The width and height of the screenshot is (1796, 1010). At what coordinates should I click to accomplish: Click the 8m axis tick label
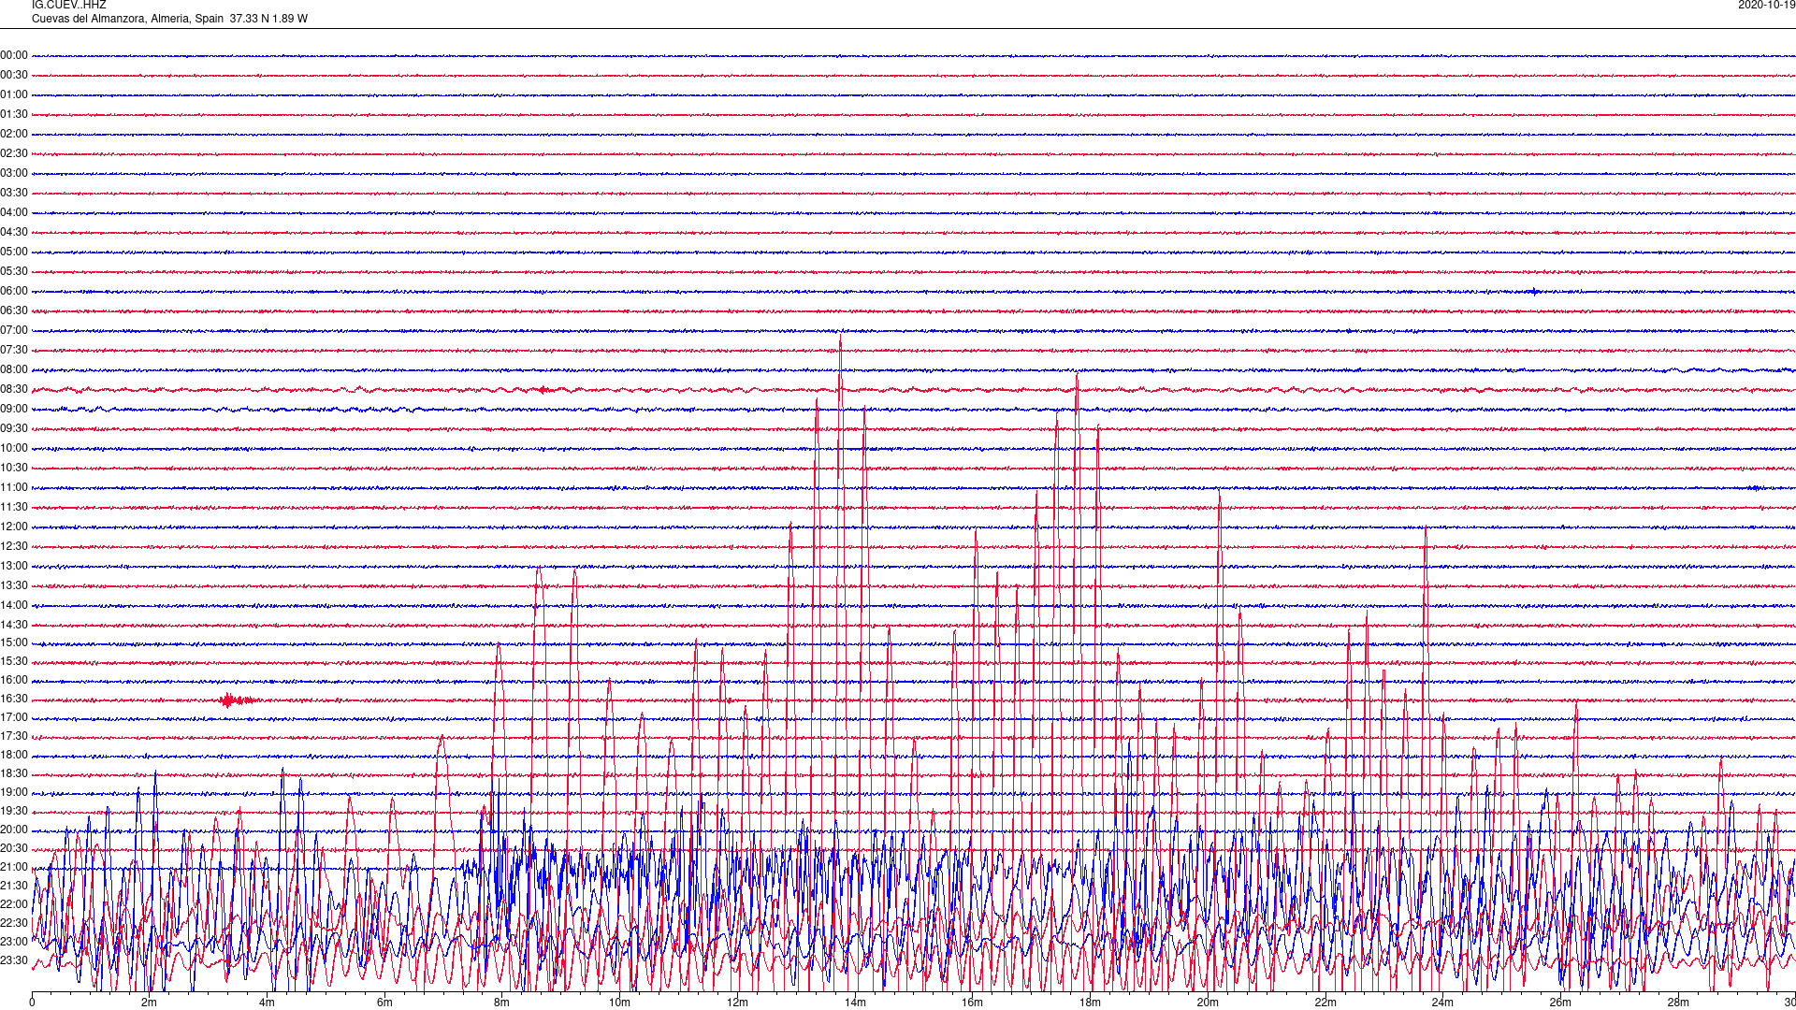click(x=501, y=1003)
